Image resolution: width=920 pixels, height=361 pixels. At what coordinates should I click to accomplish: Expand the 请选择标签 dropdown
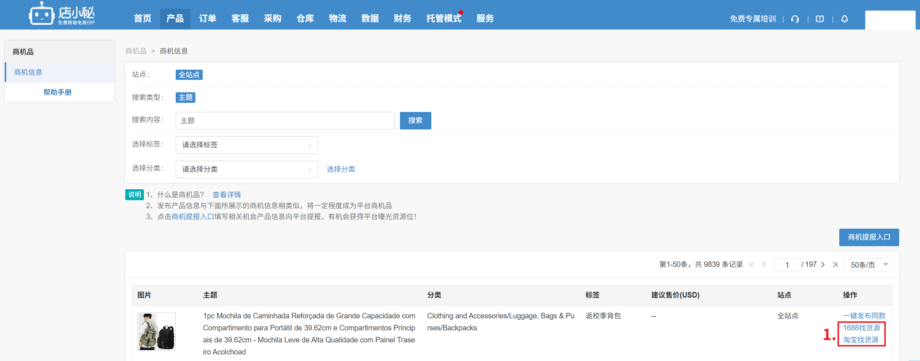pos(247,145)
